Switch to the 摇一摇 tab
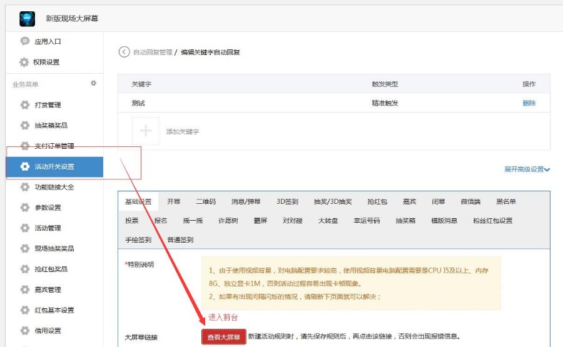 coord(193,221)
